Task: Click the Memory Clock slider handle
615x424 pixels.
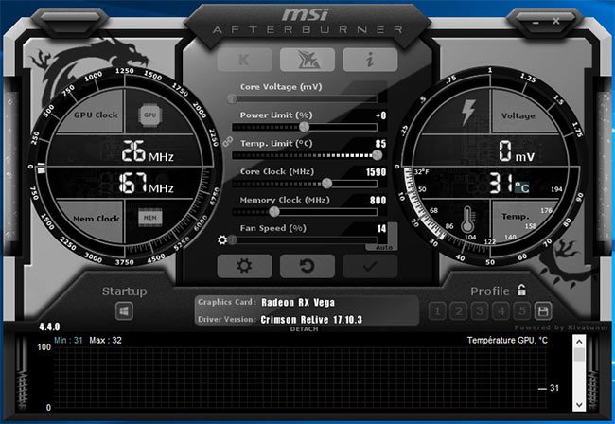Action: [275, 212]
